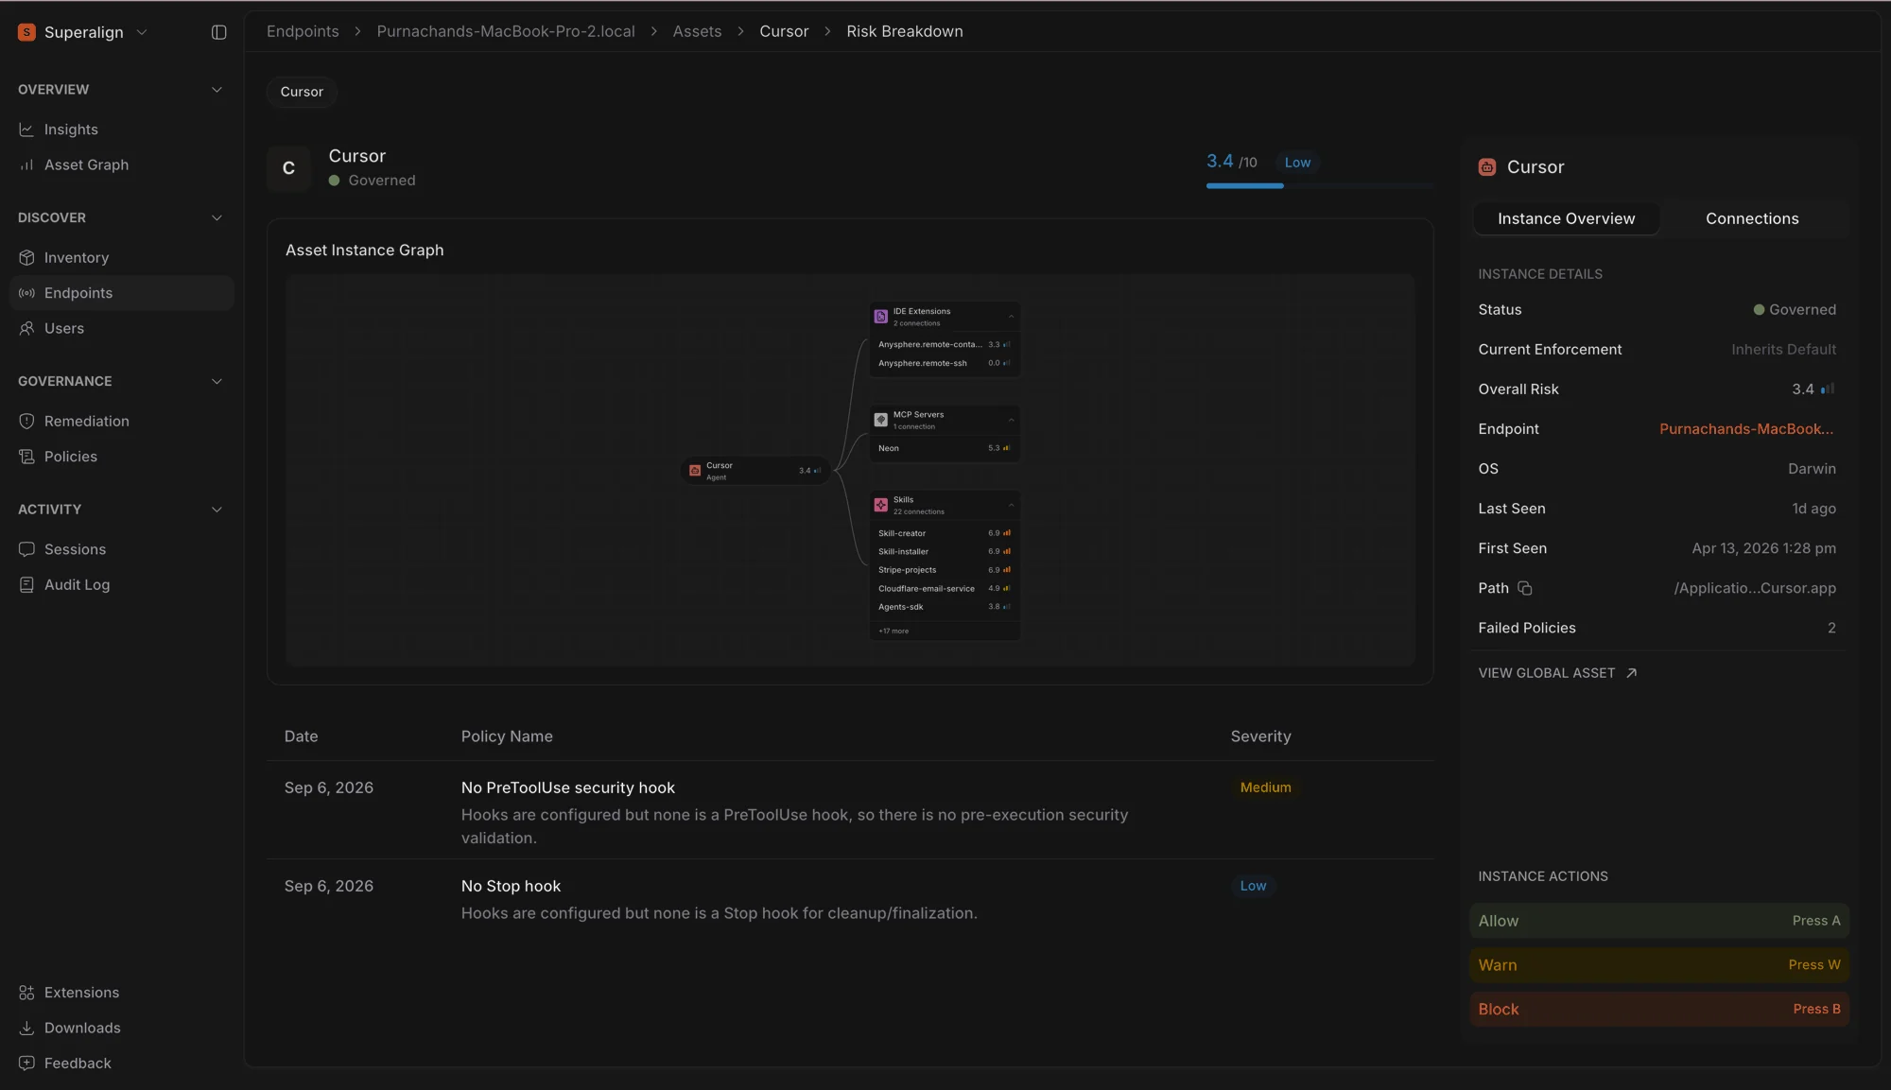Click the Warn instance action

pos(1658,965)
